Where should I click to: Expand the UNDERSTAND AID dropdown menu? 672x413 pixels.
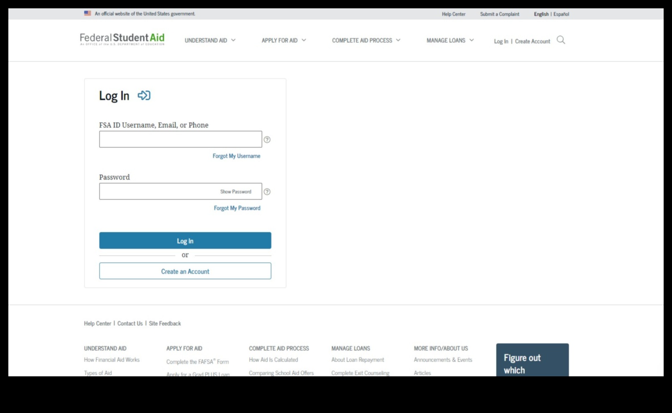[x=210, y=40]
